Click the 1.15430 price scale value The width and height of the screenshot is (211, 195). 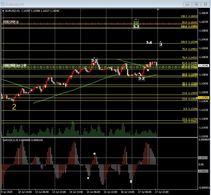204,40
